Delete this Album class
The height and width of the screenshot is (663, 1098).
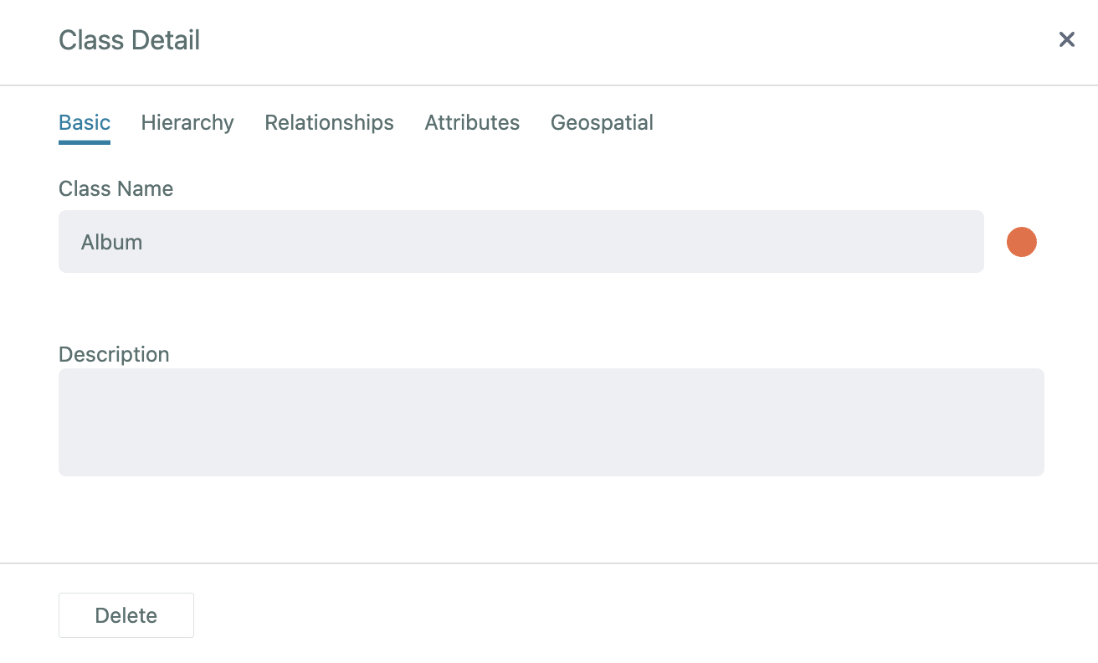[126, 615]
